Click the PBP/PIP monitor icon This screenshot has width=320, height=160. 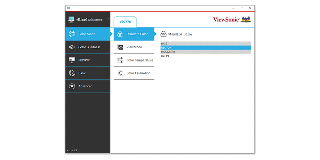point(72,60)
